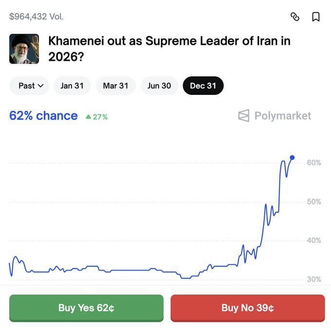
Task: Switch to the Mar 31 tab
Action: tap(115, 86)
